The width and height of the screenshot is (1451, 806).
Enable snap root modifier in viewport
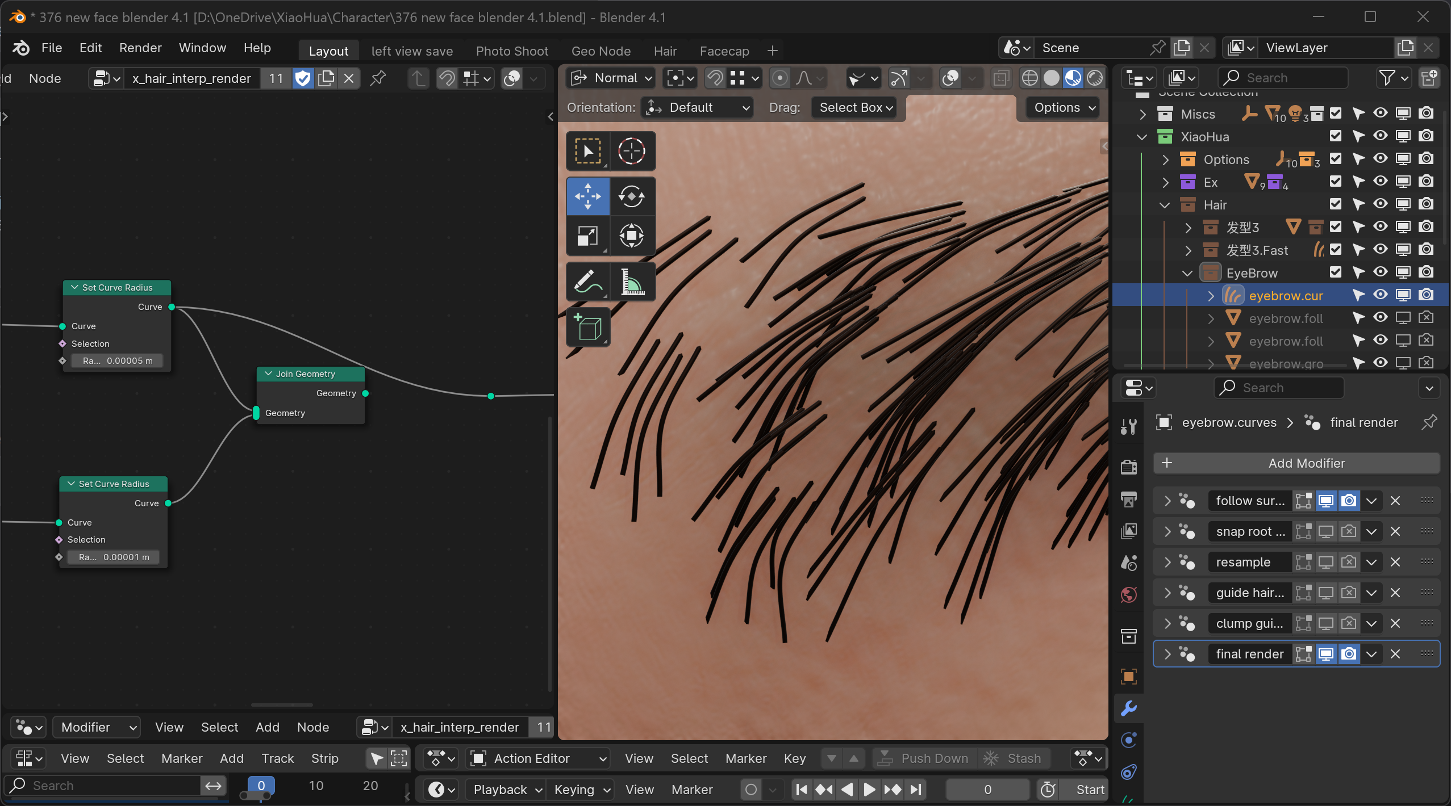coord(1325,531)
